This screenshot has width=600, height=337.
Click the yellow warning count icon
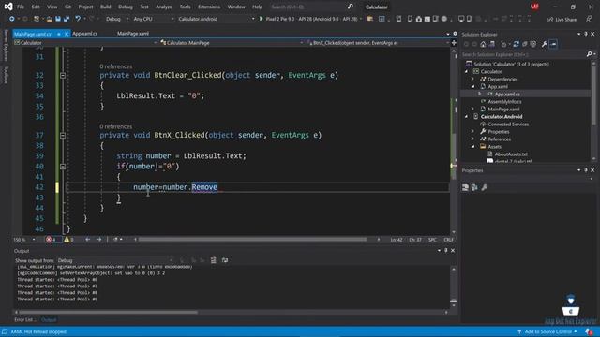tap(67, 240)
